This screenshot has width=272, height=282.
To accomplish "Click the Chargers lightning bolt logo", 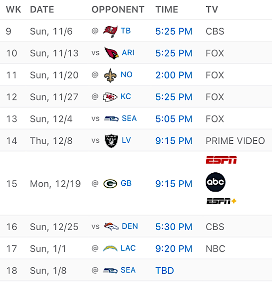I will pyautogui.click(x=110, y=248).
